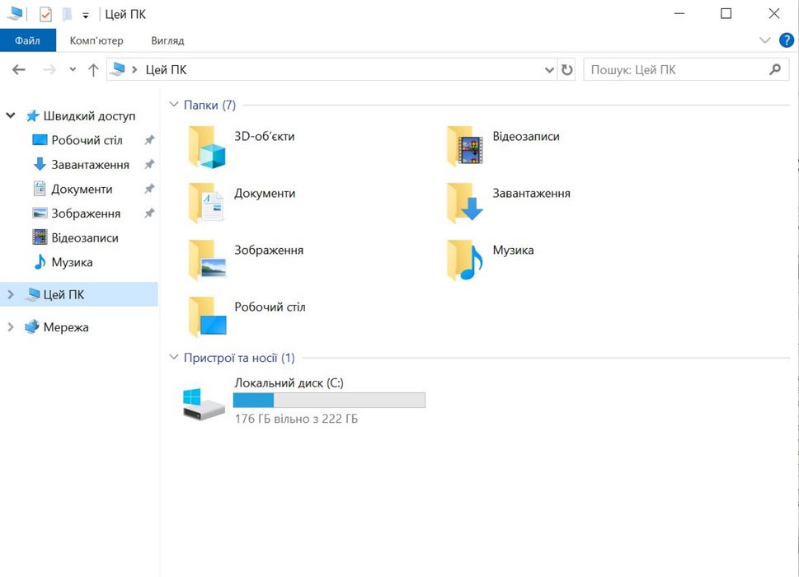Open the Робочий стіл folder icon in main pane
Screen dimensions: 799x577
point(207,317)
